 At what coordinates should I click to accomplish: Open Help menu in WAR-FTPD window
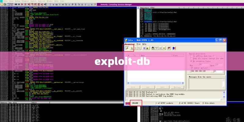pos(144,44)
